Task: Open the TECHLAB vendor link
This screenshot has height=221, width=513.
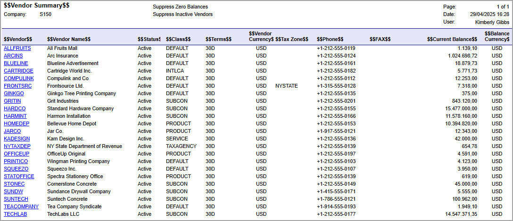Action: coord(15,214)
